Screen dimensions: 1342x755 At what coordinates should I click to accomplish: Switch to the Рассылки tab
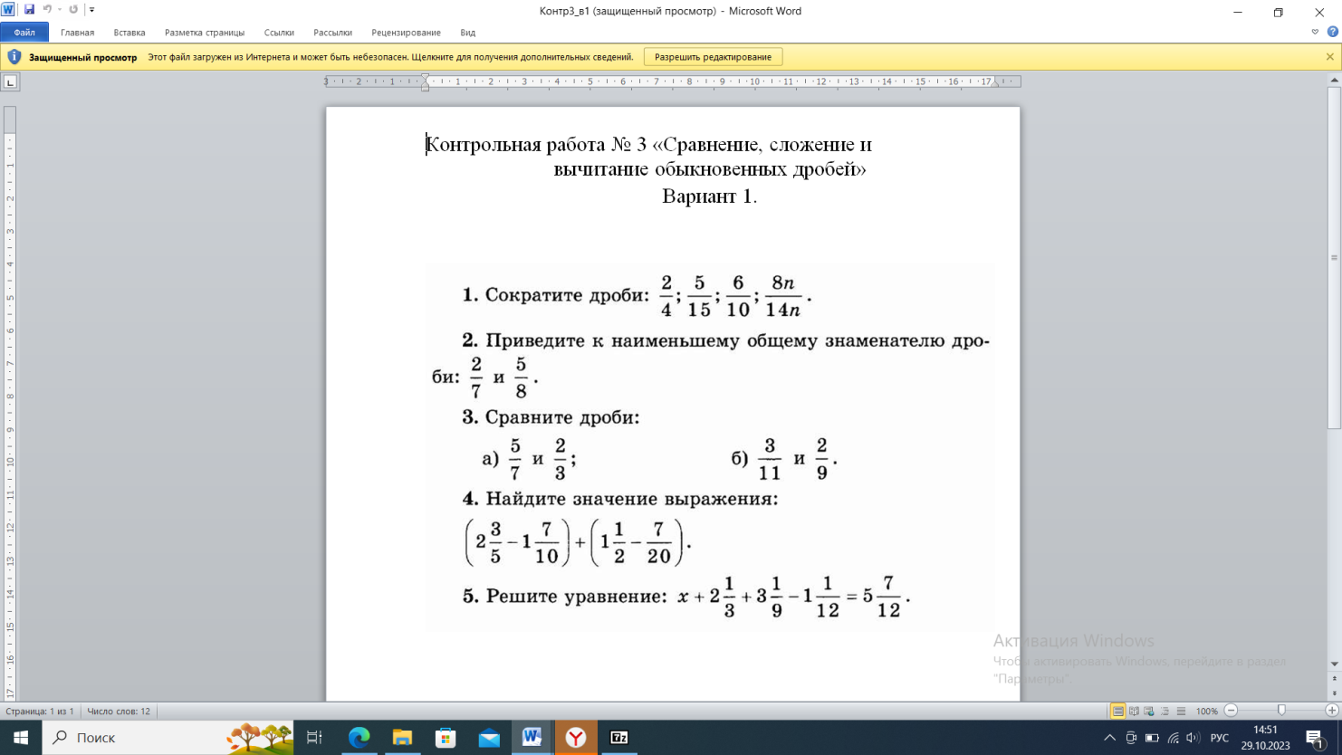332,33
